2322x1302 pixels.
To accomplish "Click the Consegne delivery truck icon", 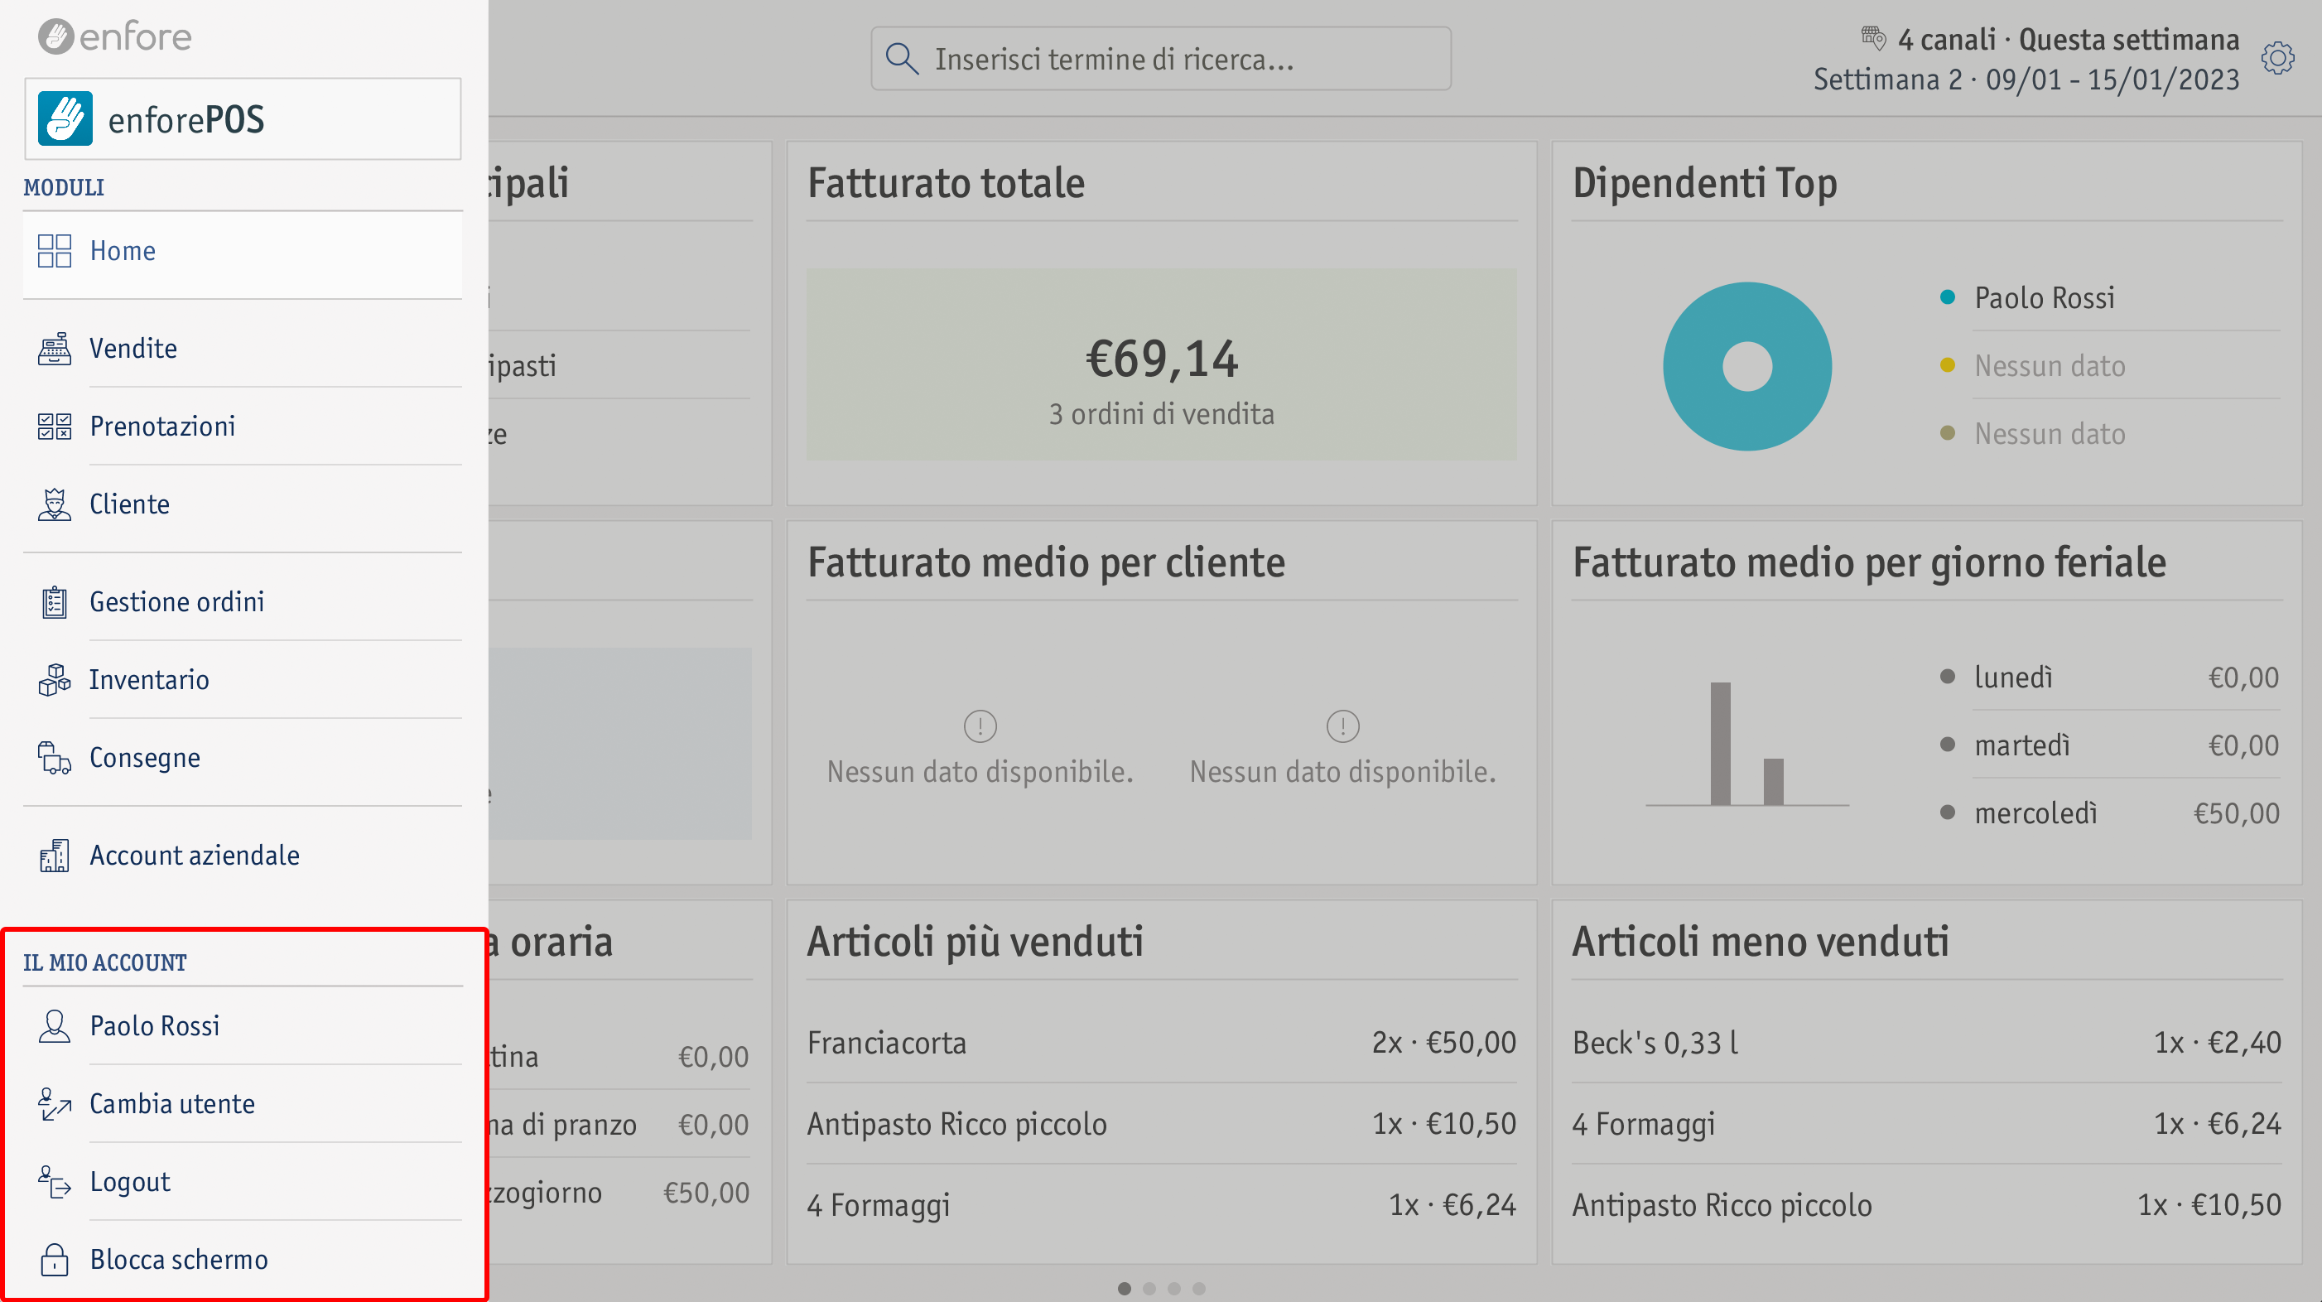I will click(x=54, y=759).
